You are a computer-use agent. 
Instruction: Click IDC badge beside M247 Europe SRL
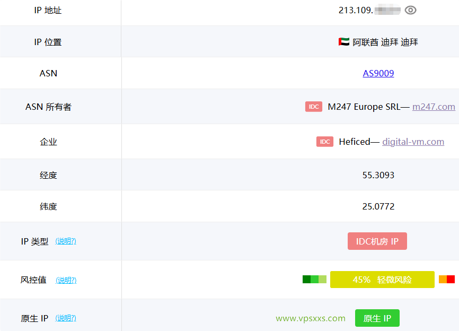pyautogui.click(x=314, y=107)
